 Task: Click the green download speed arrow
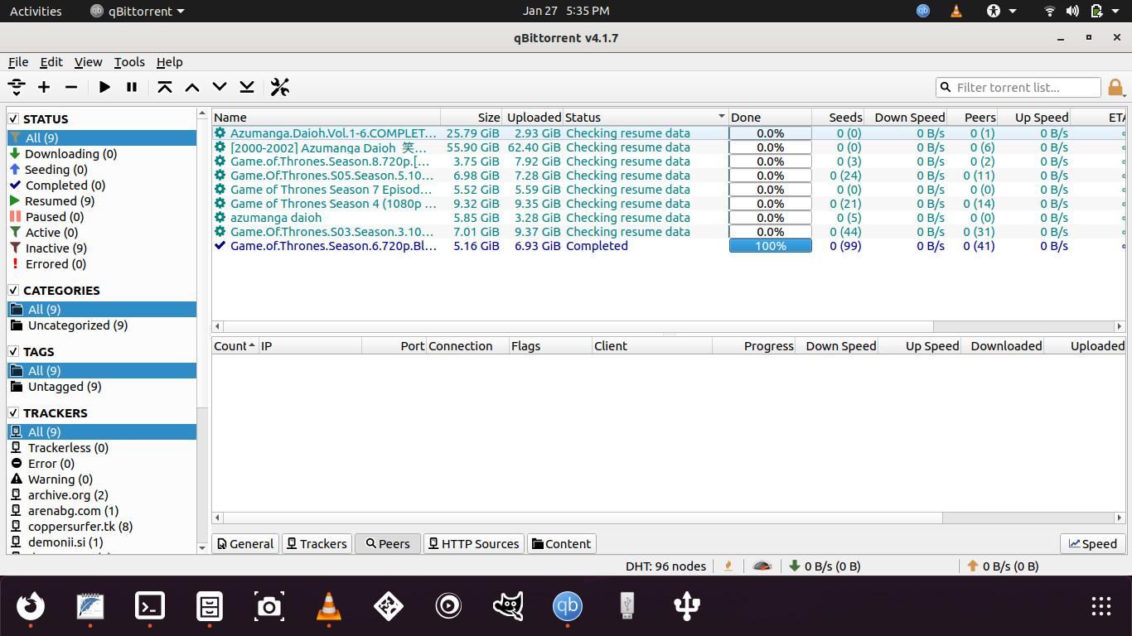(x=795, y=566)
